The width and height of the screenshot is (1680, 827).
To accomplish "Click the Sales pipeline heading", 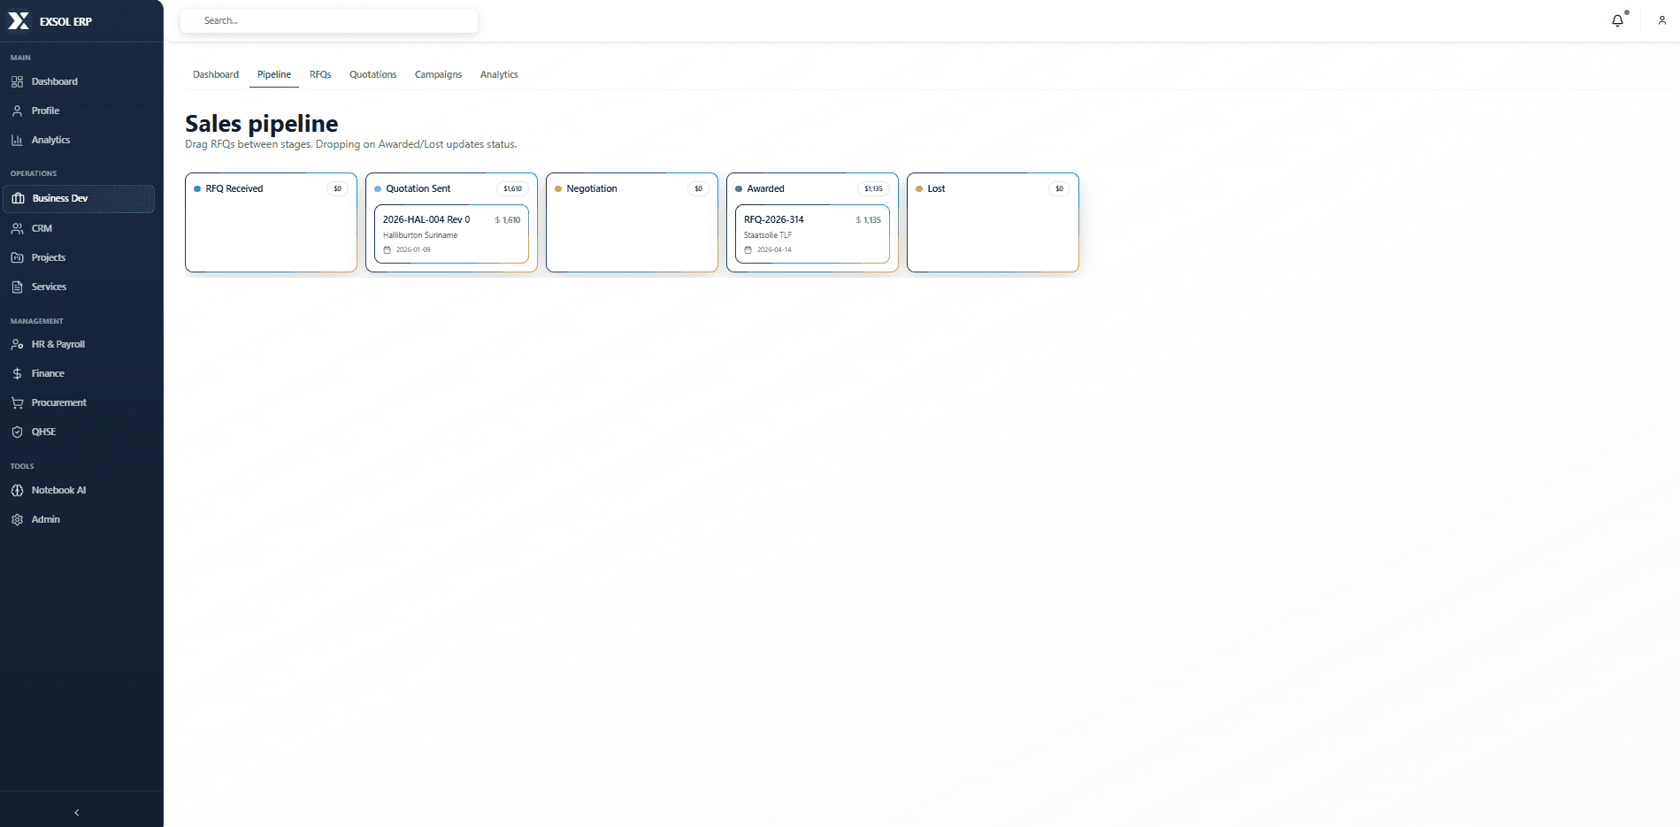I will pos(262,124).
